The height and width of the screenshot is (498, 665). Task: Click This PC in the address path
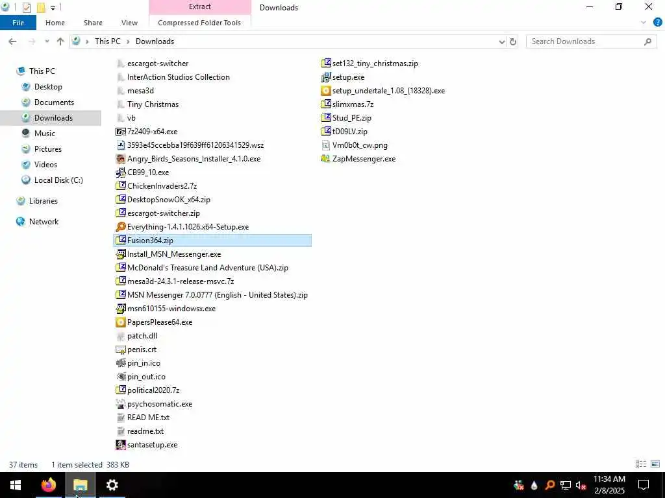[x=108, y=41]
